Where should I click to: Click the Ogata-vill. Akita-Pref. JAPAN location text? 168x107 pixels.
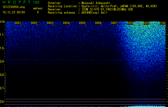[x=119, y=6]
